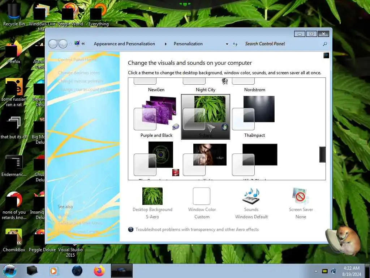Open Control Panel Home link
The width and height of the screenshot is (370, 278).
77,60
